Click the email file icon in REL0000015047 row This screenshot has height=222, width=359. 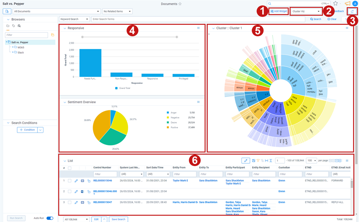(82, 203)
